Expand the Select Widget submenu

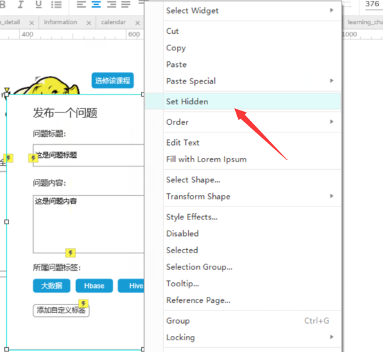pyautogui.click(x=331, y=10)
